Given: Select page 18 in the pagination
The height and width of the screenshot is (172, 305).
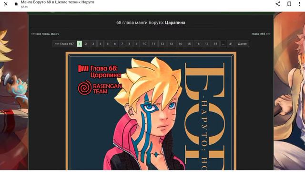Looking at the screenshot, I should coord(215,44).
